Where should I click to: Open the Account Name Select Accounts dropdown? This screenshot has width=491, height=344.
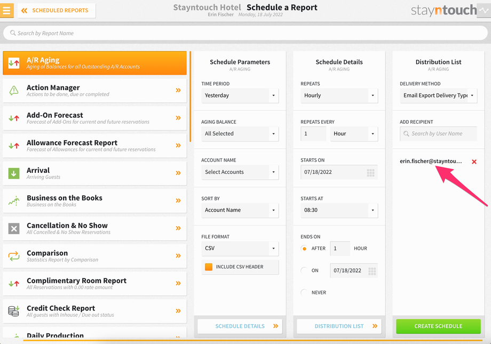pyautogui.click(x=240, y=172)
